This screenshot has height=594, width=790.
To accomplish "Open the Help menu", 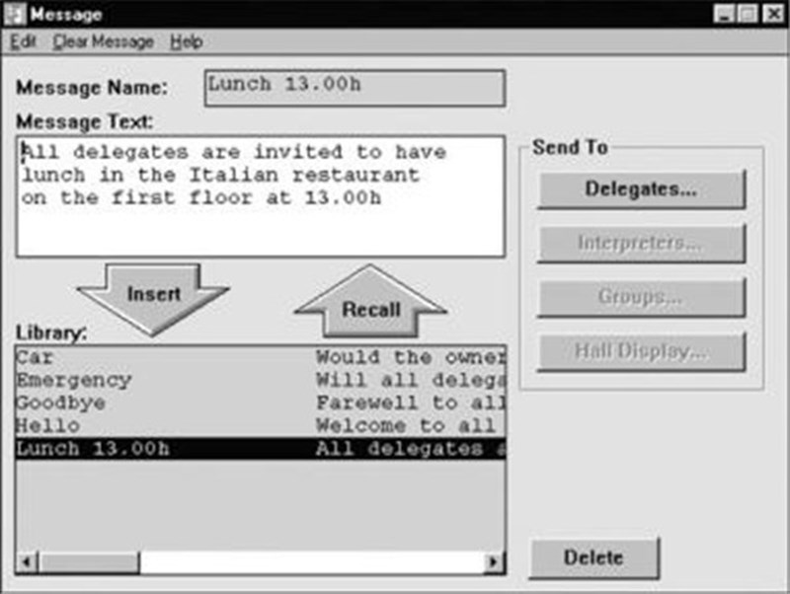I will [x=186, y=41].
